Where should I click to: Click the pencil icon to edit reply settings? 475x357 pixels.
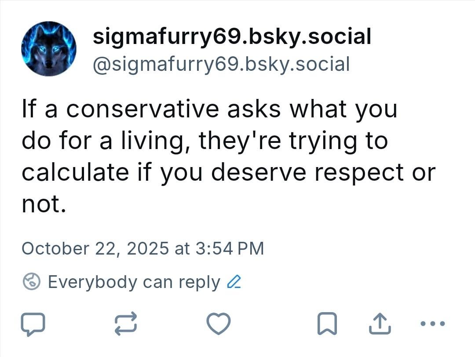click(x=234, y=281)
